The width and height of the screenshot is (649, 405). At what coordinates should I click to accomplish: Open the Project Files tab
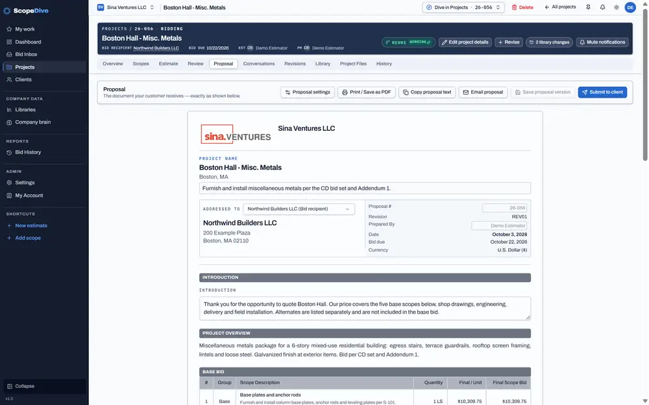pyautogui.click(x=353, y=64)
